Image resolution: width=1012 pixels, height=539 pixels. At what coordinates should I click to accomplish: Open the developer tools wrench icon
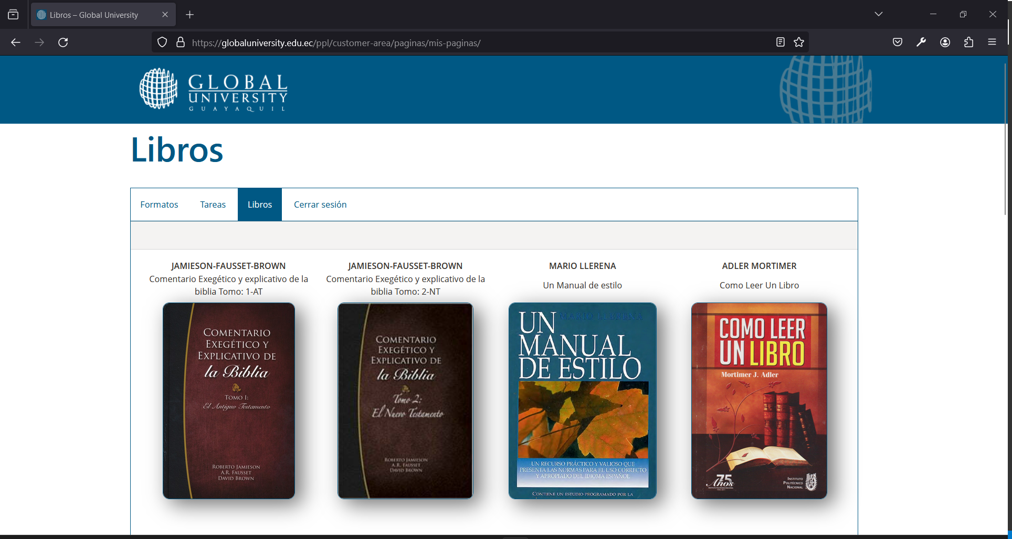coord(921,42)
